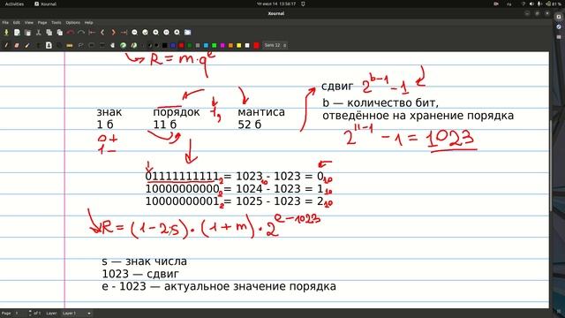565x318 pixels.
Task: Open the large red color chooser button
Action: point(256,45)
